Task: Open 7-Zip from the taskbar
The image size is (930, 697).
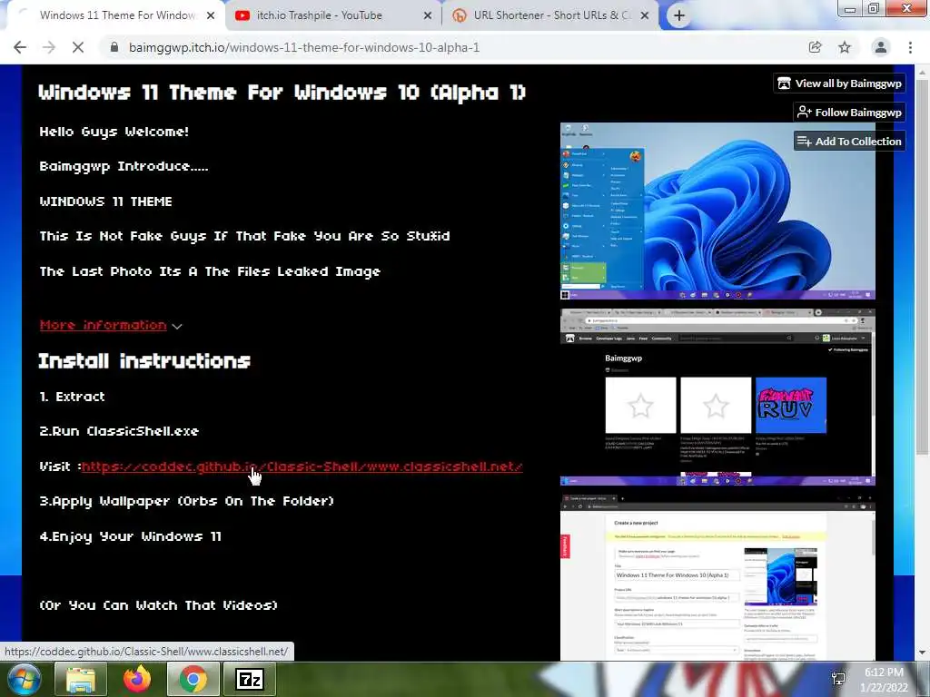Action: click(x=250, y=679)
